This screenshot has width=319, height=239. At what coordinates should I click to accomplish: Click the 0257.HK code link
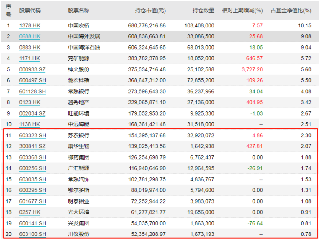(30, 212)
